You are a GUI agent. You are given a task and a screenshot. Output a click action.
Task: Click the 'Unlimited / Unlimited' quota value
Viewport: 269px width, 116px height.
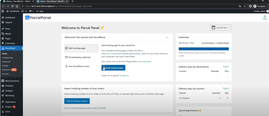click(x=215, y=43)
